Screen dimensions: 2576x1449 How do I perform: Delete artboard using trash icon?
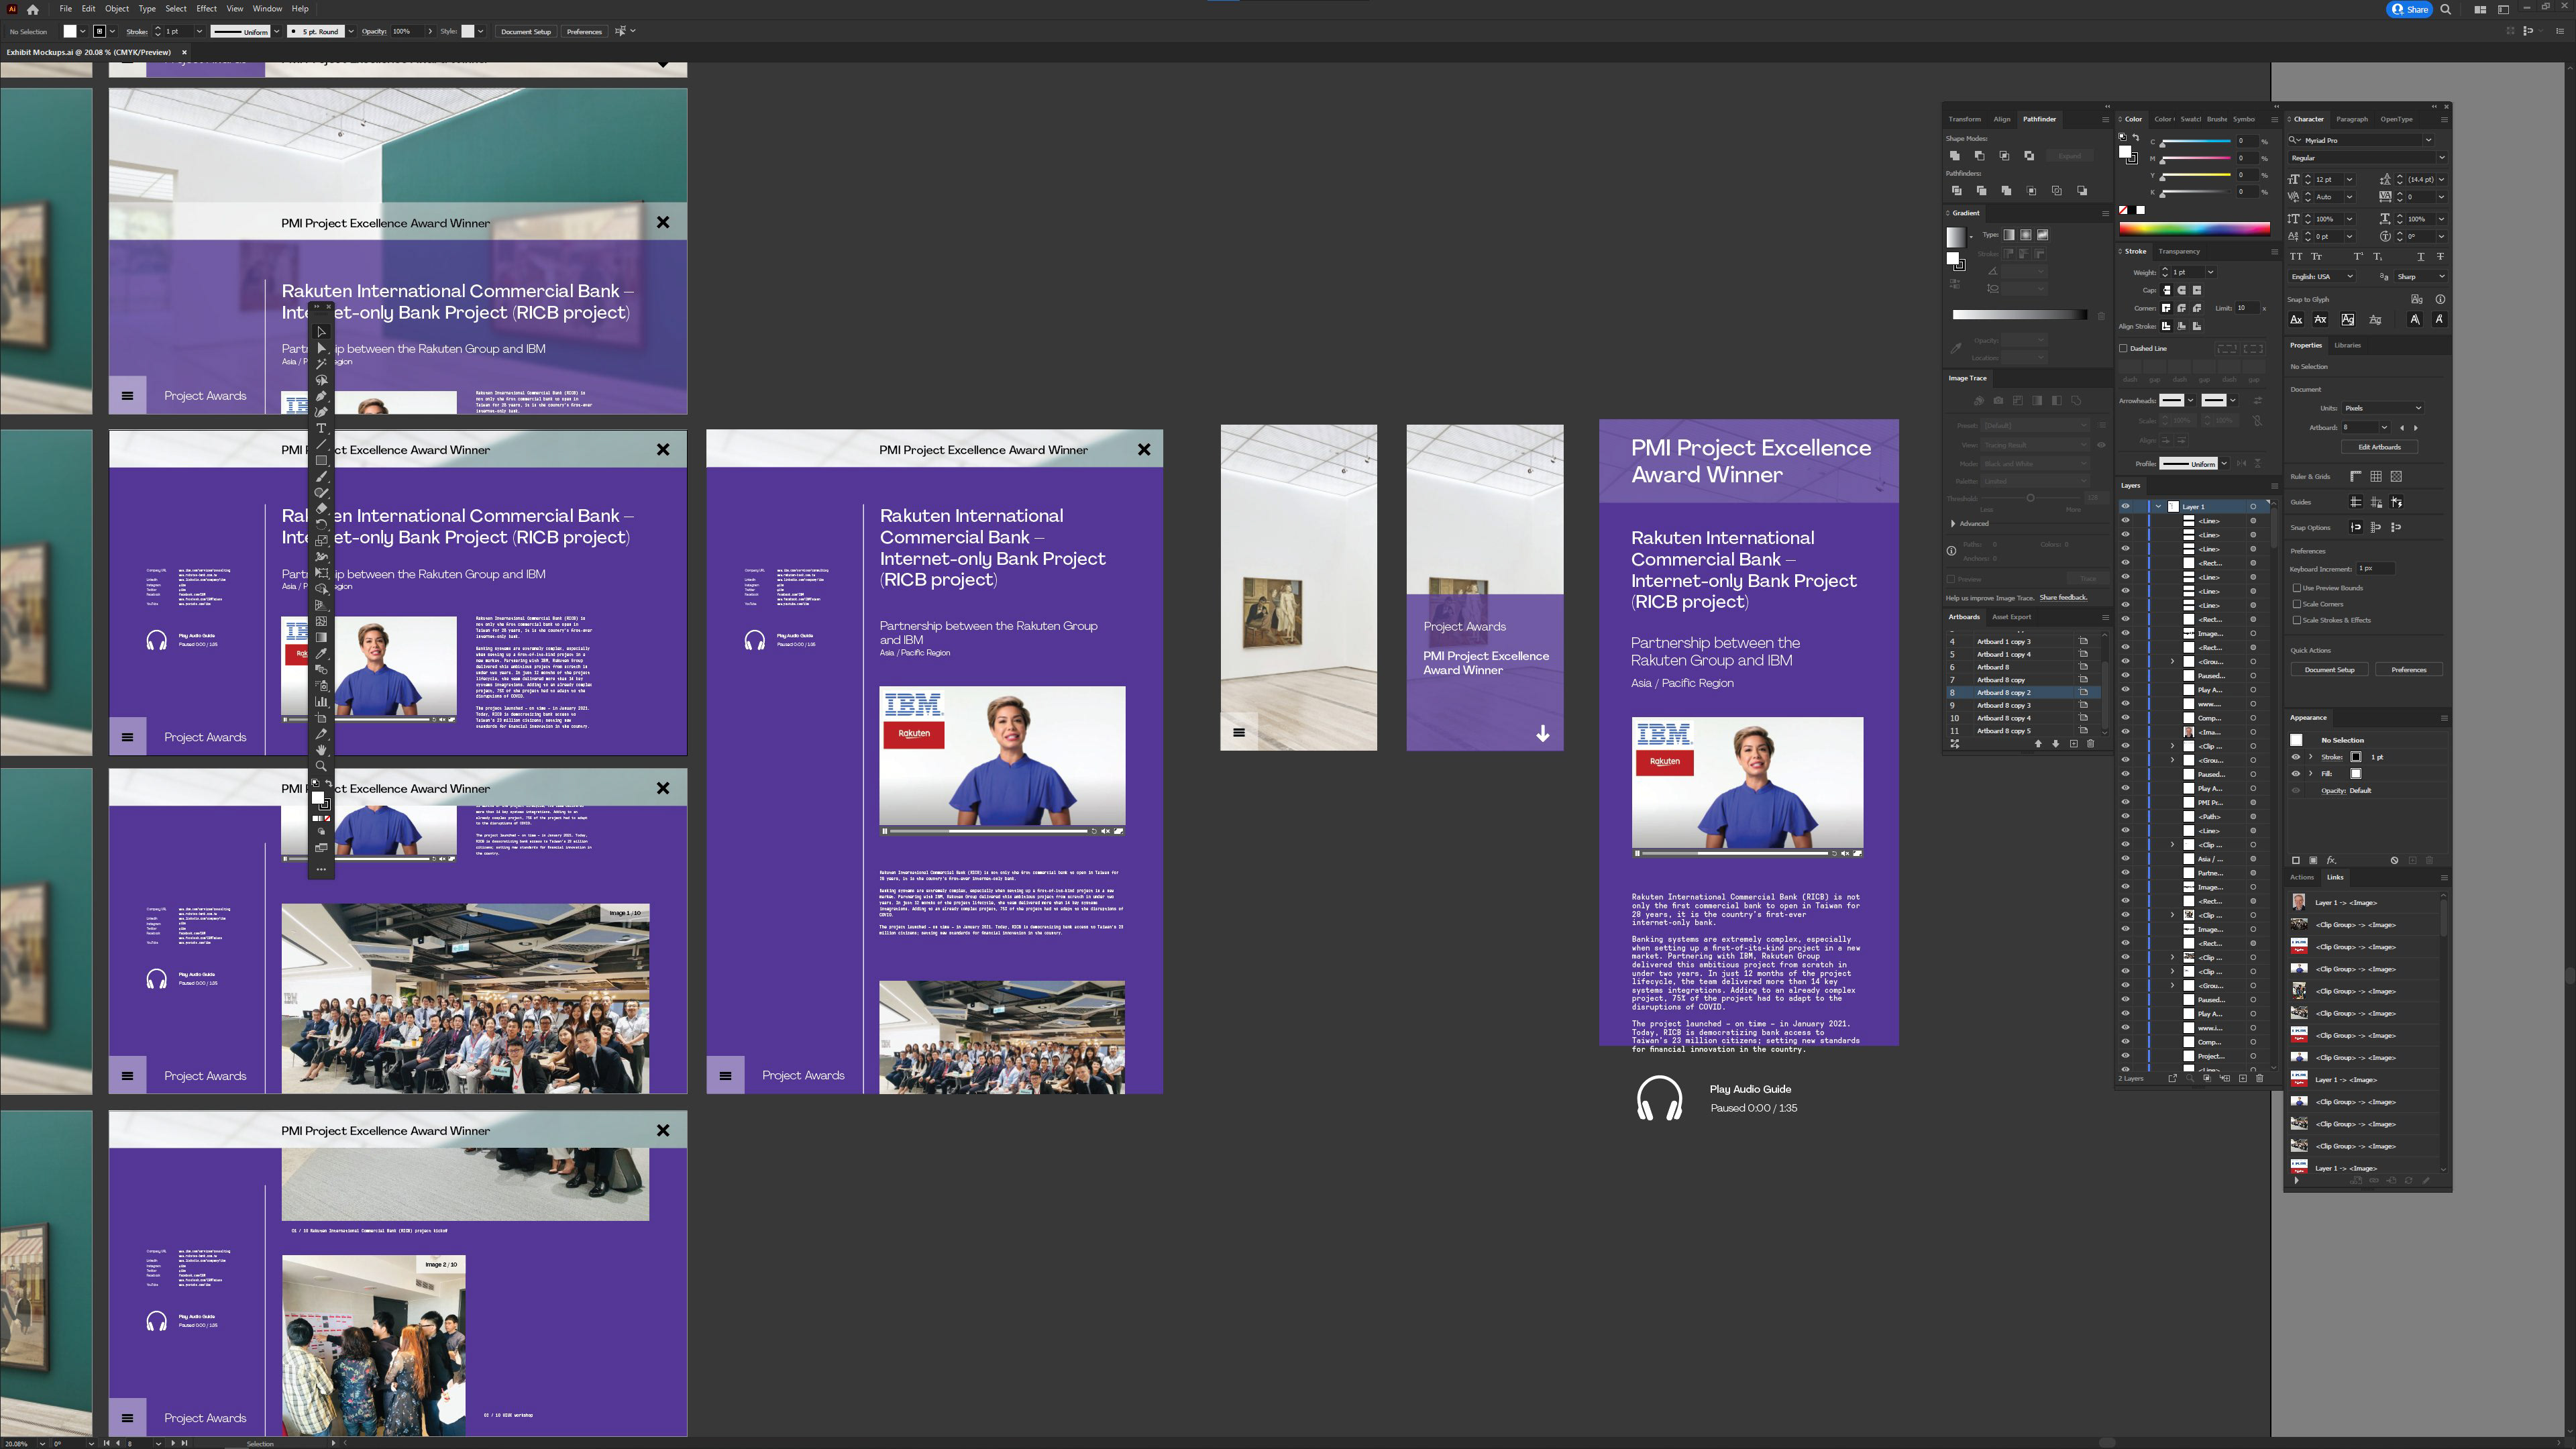(2090, 743)
